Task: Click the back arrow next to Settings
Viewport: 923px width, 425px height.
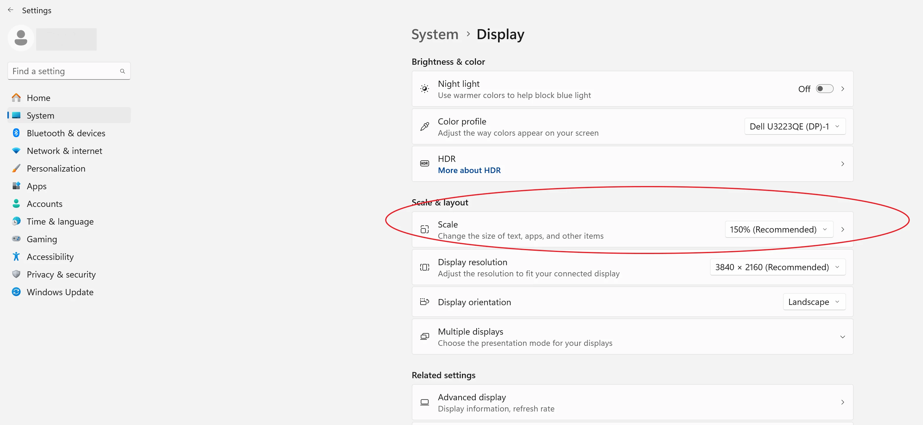Action: pyautogui.click(x=10, y=10)
